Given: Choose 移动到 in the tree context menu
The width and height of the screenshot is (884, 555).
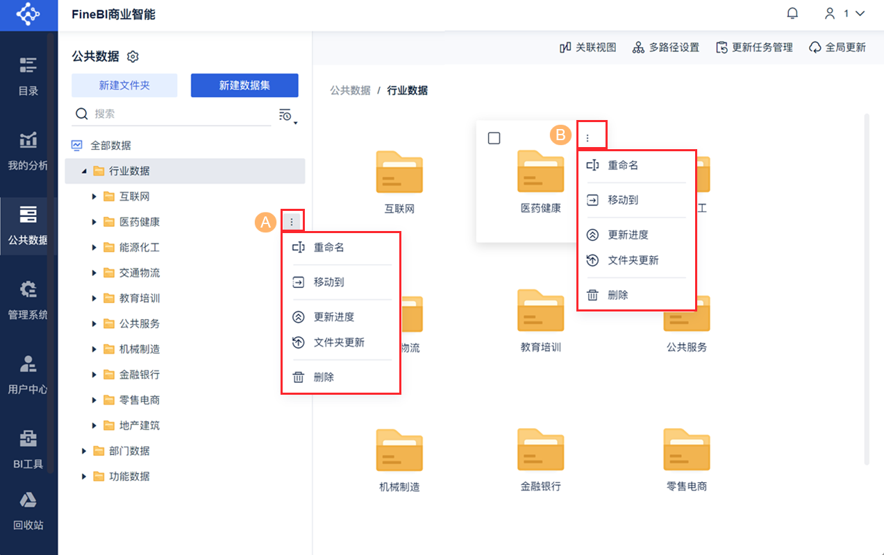Looking at the screenshot, I should coord(340,282).
